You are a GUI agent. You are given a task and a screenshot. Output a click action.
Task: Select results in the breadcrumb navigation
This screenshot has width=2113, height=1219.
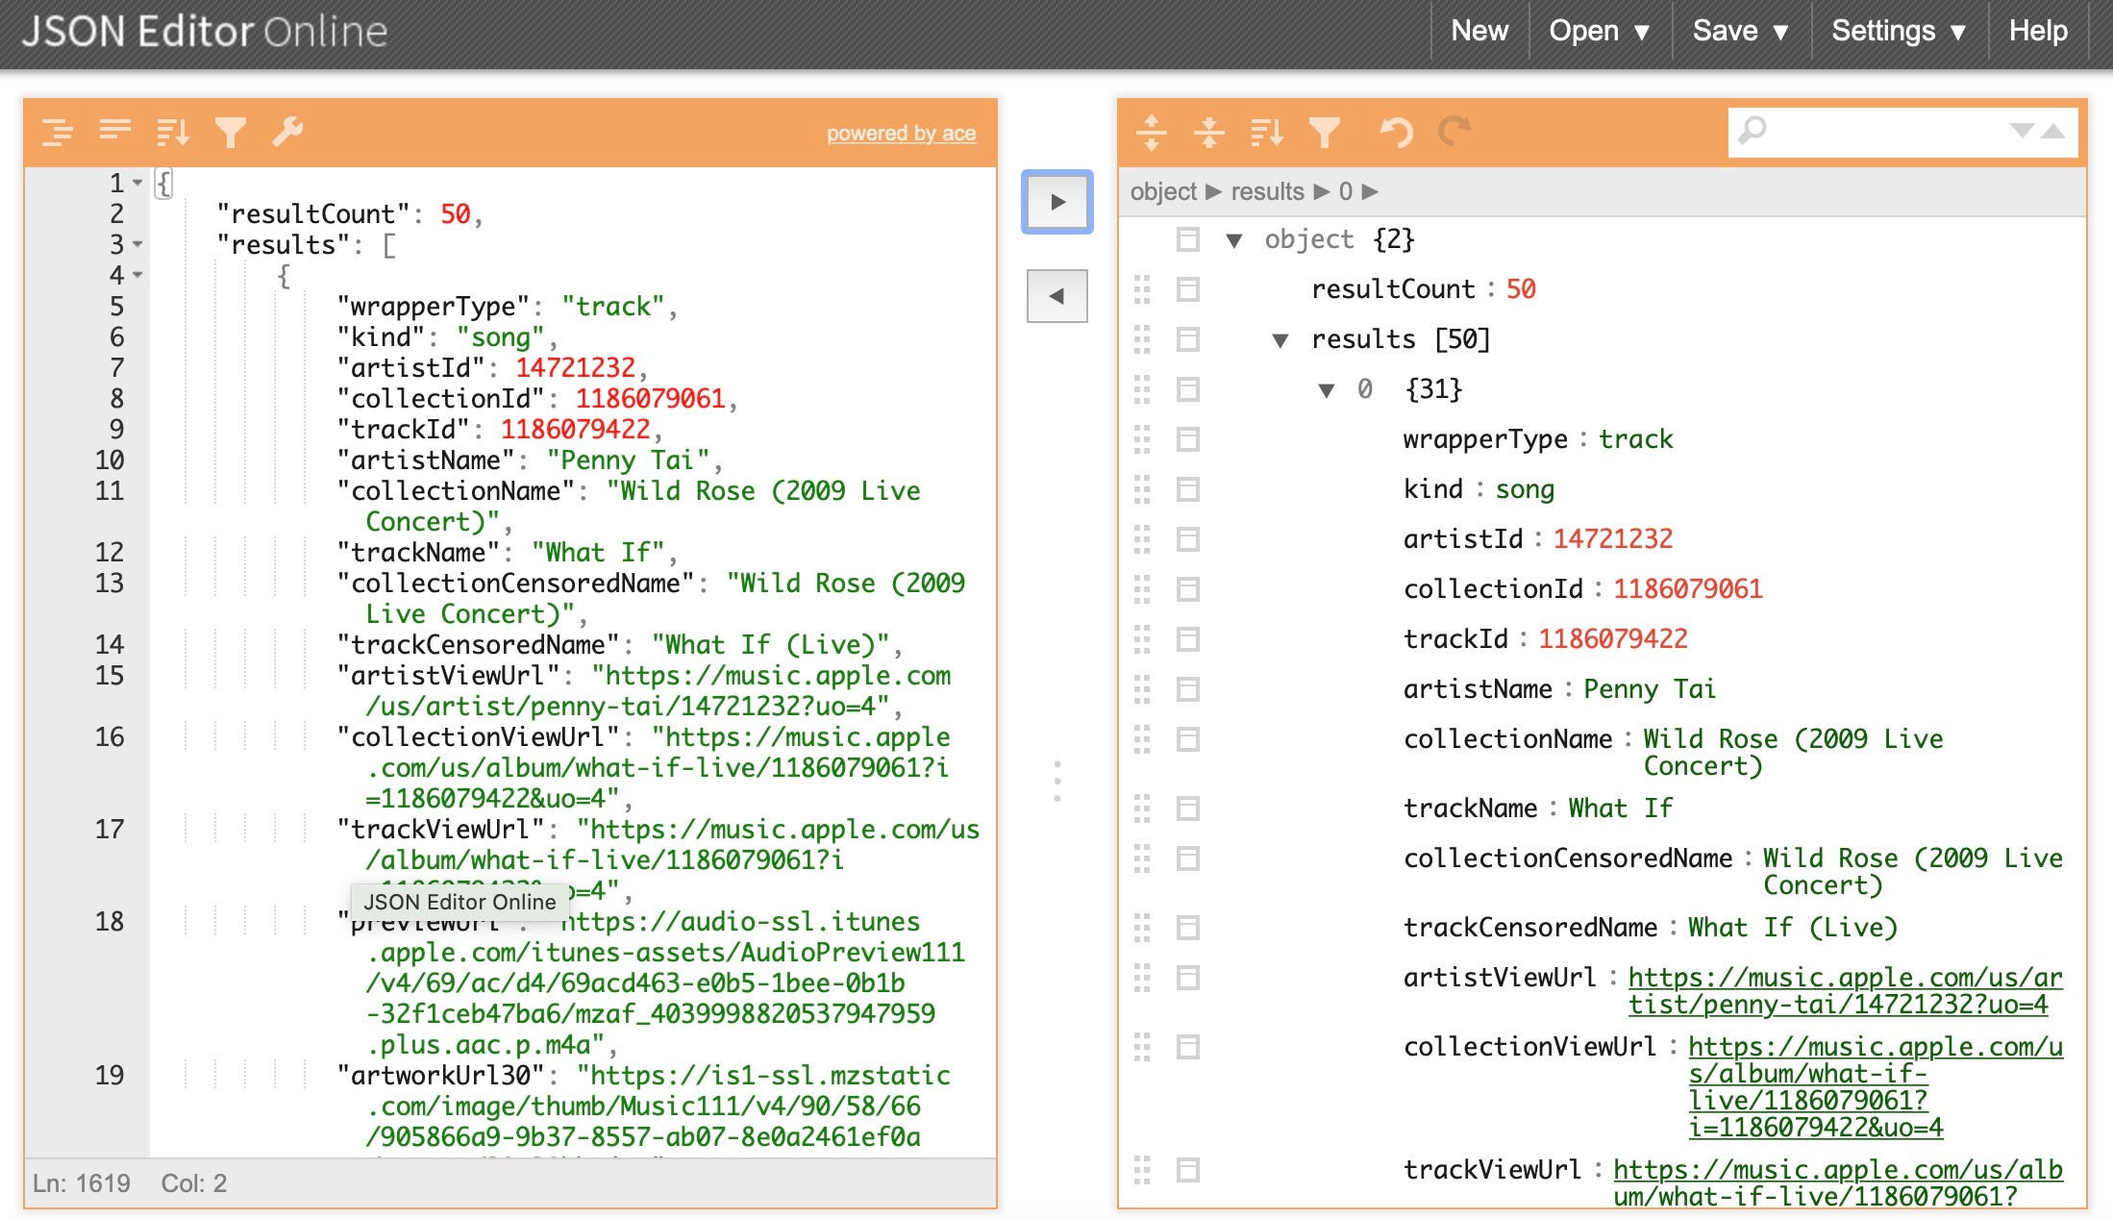(x=1267, y=191)
